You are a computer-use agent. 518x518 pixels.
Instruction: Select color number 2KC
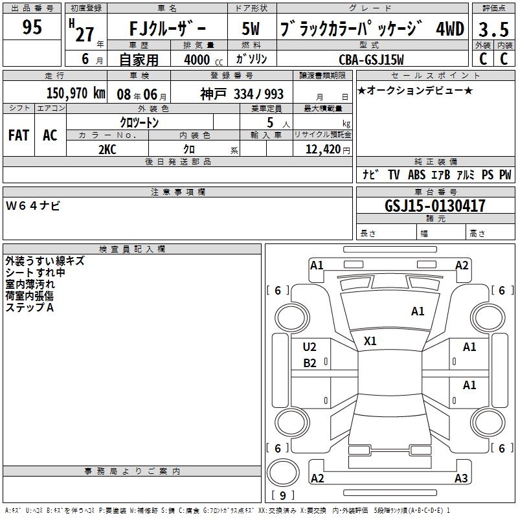[107, 150]
